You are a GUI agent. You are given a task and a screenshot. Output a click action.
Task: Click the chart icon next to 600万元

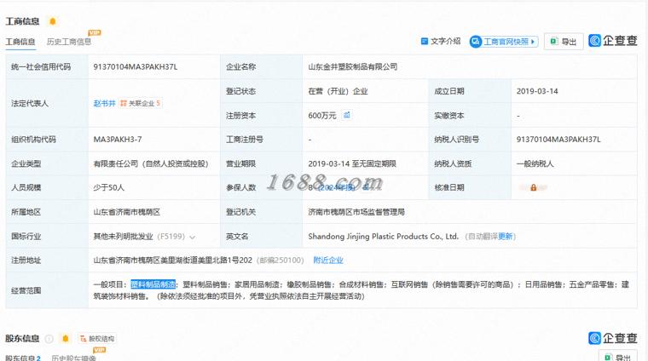[347, 115]
